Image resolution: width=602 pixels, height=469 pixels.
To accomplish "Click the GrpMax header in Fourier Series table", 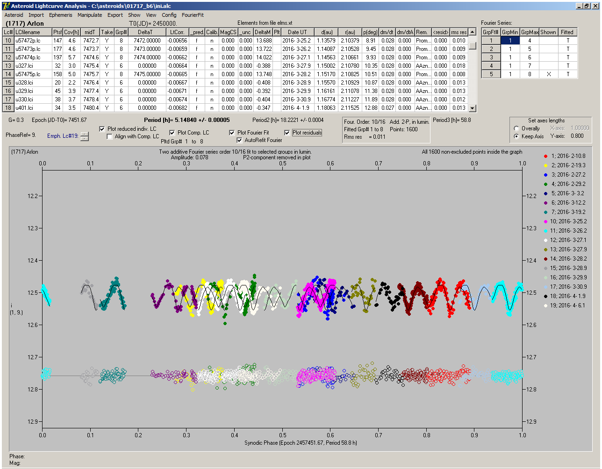I will tap(530, 32).
